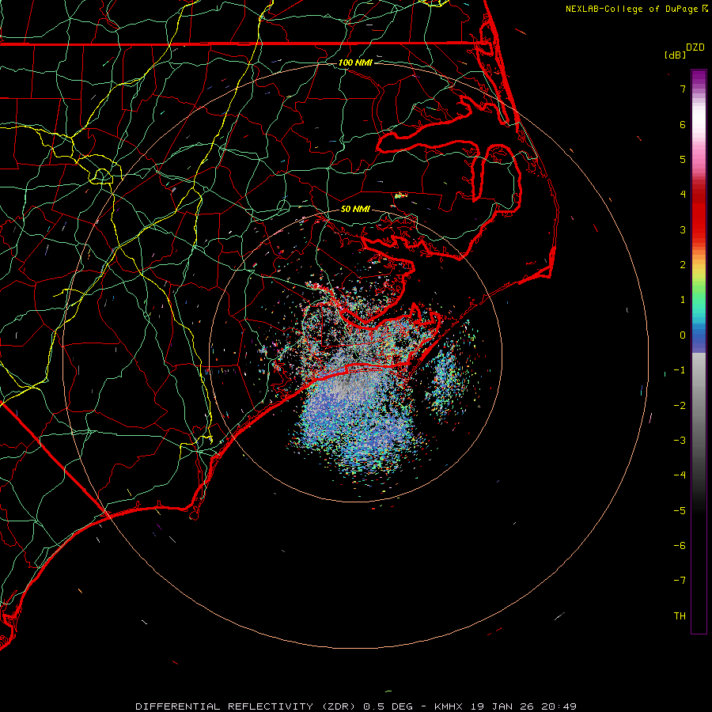Click the 5 value on the color scale
712x712 pixels.
tap(683, 159)
